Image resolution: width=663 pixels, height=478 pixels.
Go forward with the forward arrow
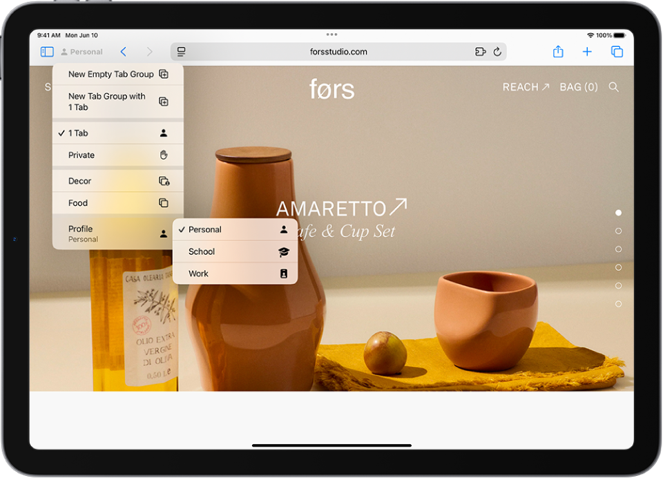pos(149,52)
